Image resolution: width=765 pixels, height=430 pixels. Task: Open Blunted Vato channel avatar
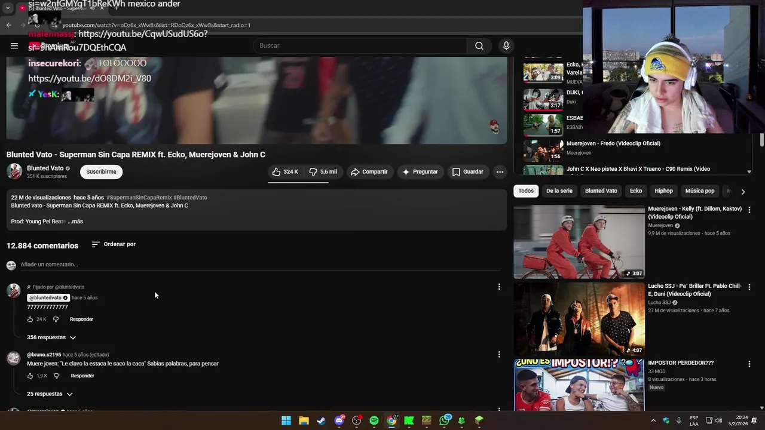point(14,171)
